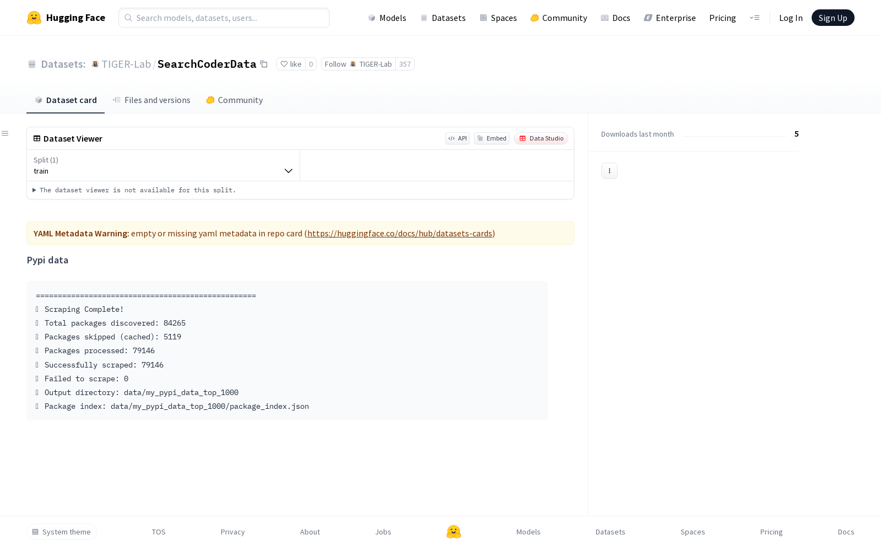This screenshot has height=551, width=881.
Task: Open Data Studio
Action: [541, 138]
